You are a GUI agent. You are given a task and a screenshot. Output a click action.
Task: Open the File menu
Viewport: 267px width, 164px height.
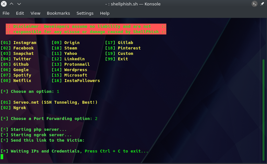coord(6,13)
